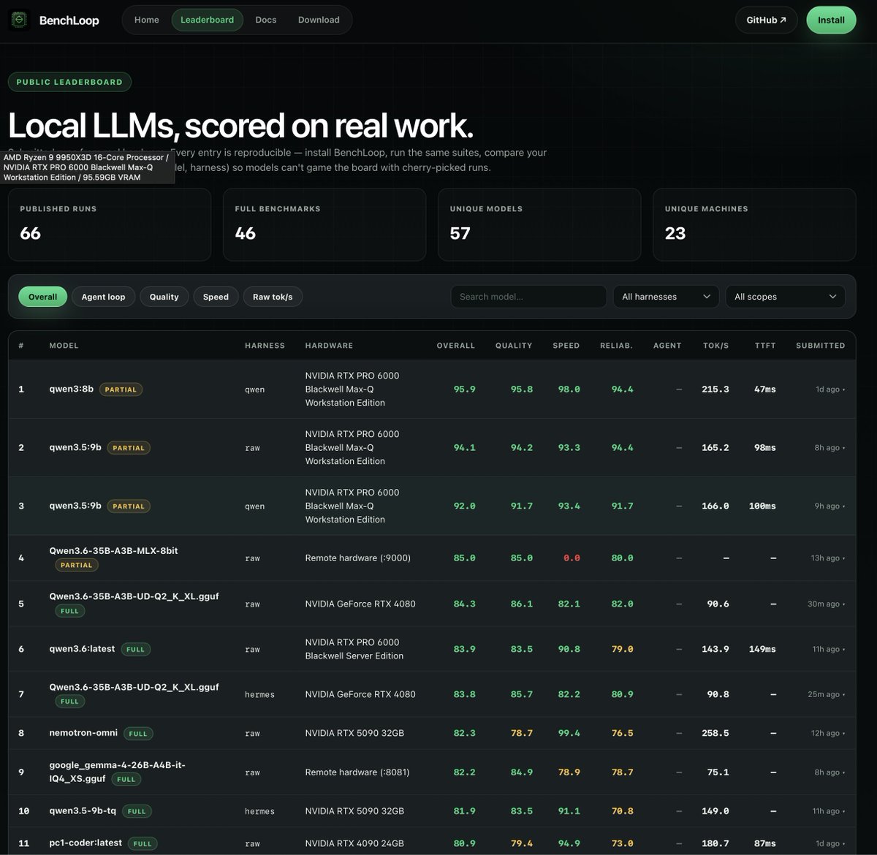Click the red 0.0 speed value

572,558
